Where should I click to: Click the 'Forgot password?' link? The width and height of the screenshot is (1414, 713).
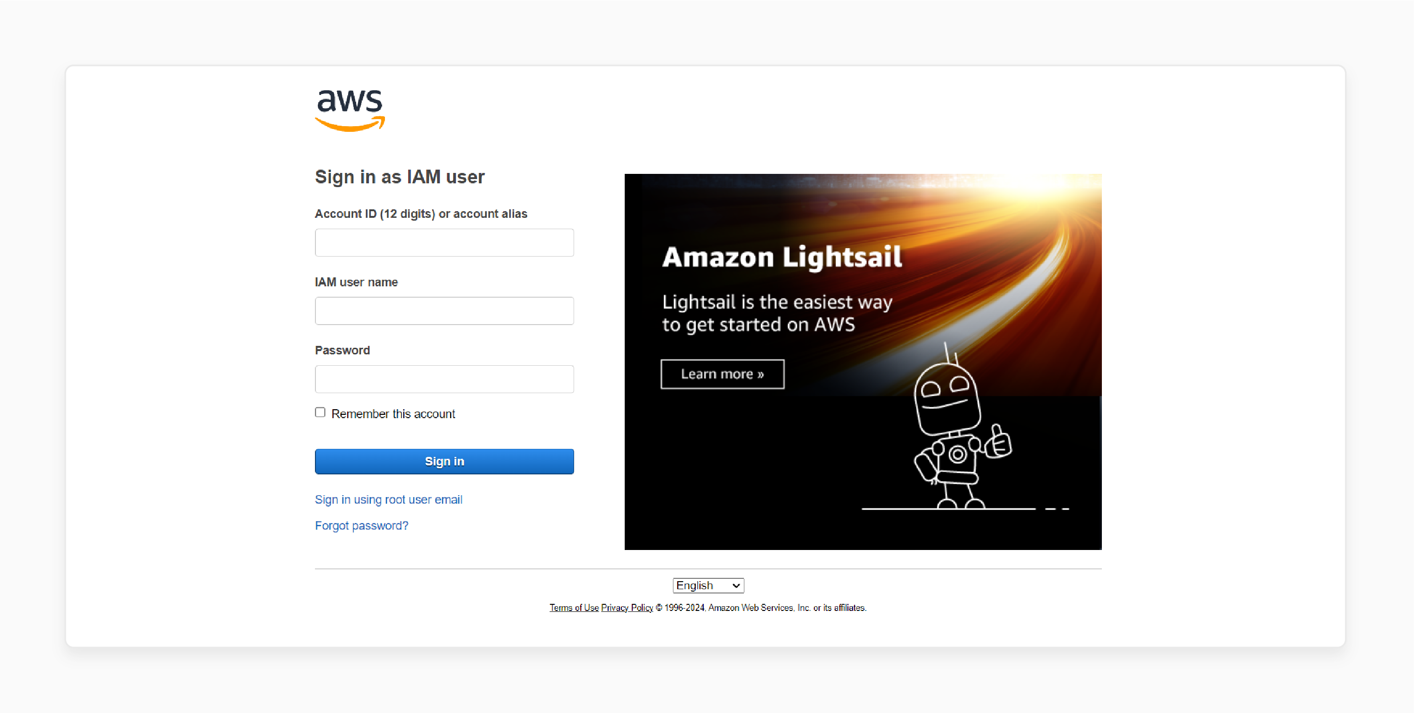pyautogui.click(x=360, y=526)
